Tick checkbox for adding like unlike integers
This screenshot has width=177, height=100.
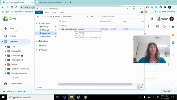coord(61,29)
